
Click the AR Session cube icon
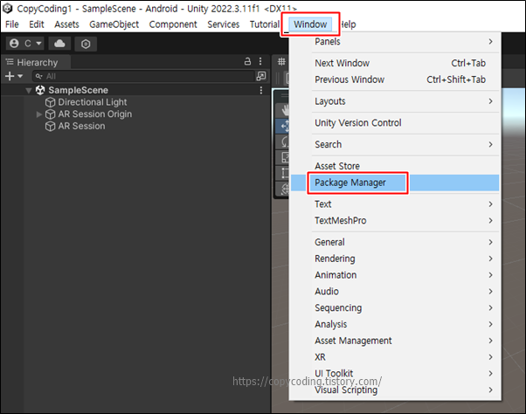click(50, 127)
